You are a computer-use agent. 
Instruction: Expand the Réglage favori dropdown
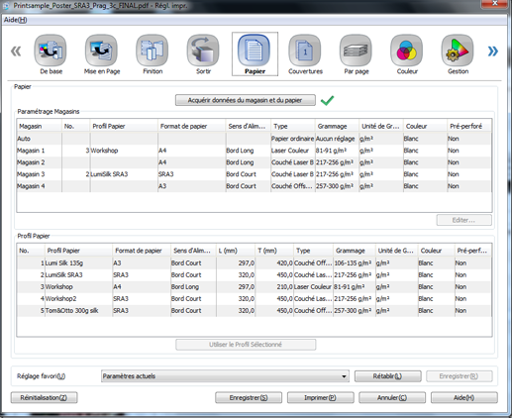coord(344,376)
